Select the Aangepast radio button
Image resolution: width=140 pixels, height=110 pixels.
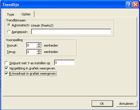[9, 32]
